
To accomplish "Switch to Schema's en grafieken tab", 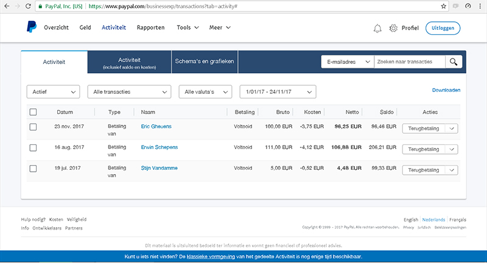I will tap(205, 61).
